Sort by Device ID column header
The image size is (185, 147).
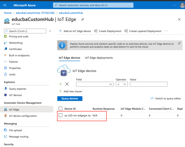70,109
